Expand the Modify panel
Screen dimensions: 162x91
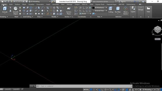[x=55, y=17]
